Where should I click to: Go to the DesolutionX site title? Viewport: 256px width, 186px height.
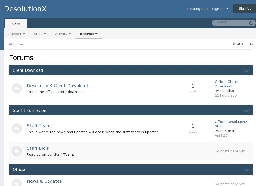25,9
